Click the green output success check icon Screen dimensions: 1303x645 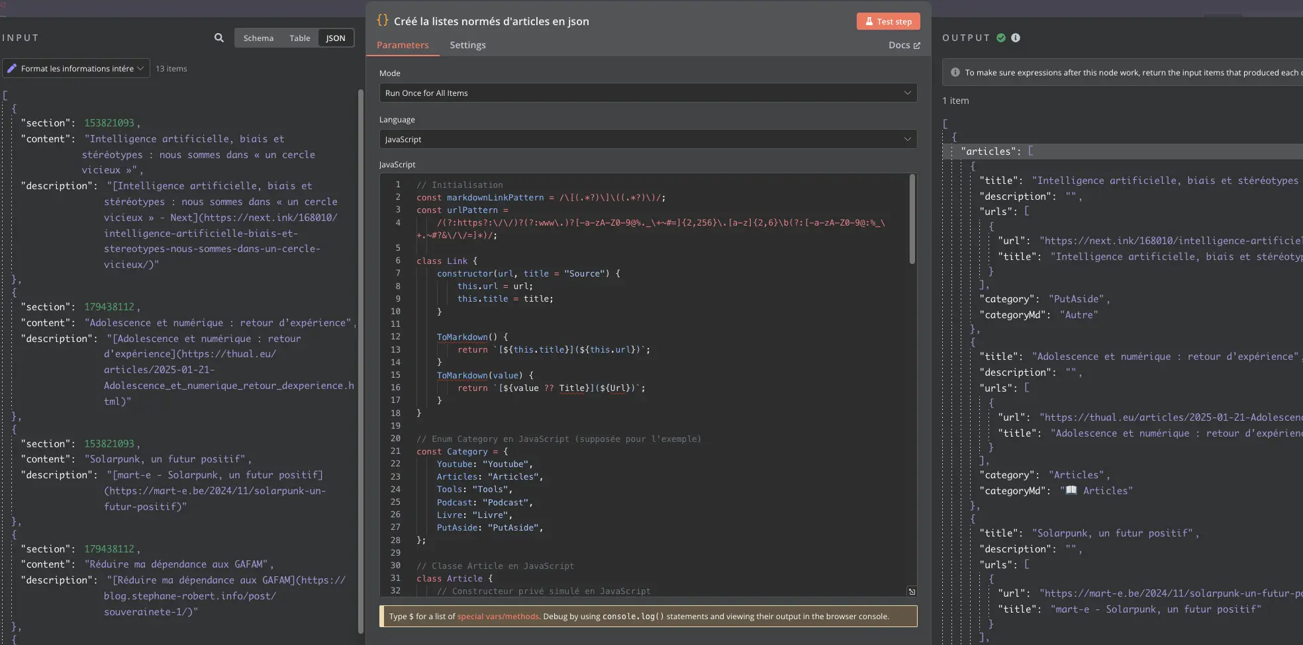[x=1001, y=38]
